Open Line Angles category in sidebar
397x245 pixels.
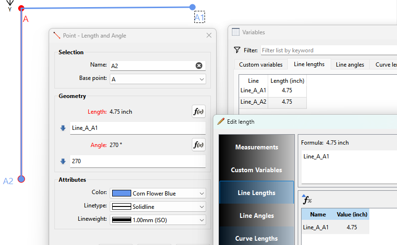point(256,216)
